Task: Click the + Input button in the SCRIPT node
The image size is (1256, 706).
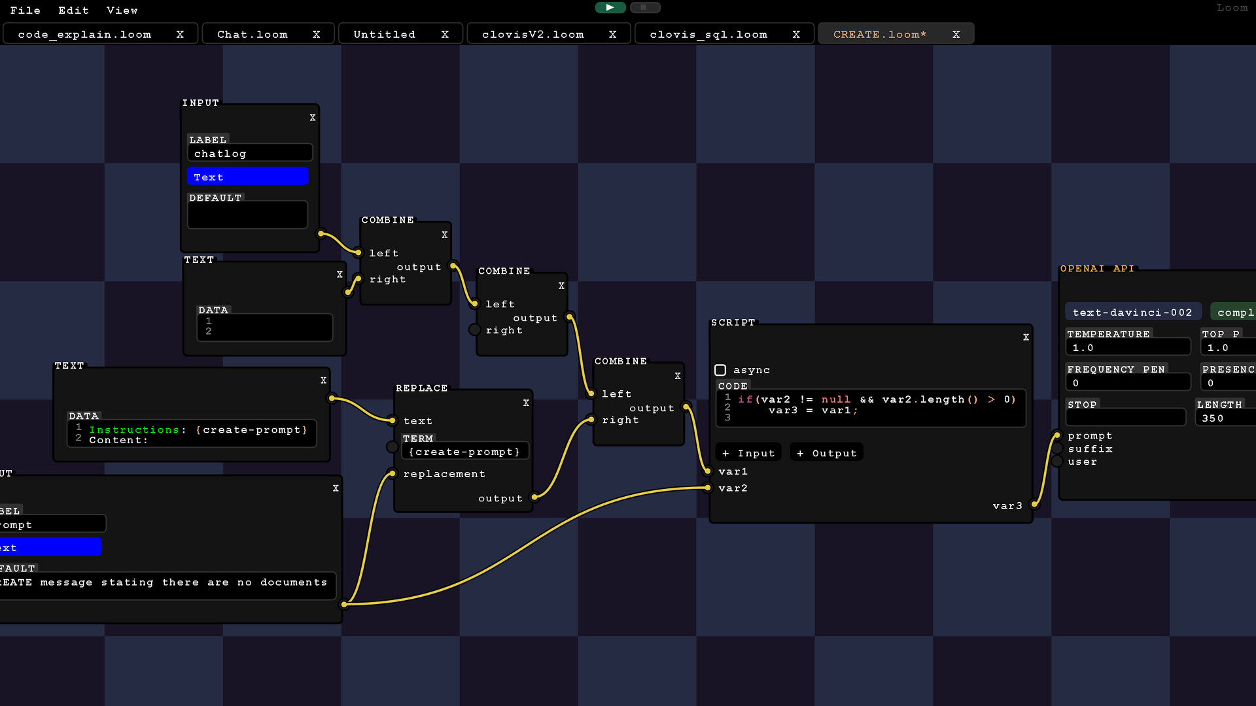Action: click(748, 452)
